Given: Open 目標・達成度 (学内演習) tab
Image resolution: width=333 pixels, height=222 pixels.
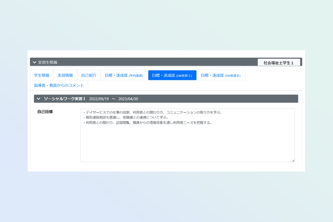Looking at the screenshot, I should pos(124,75).
